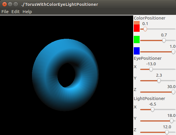Screen dimensions: 176x135
Task: Click the eye X value -13.0
Action: (x=151, y=64)
